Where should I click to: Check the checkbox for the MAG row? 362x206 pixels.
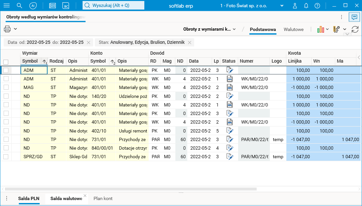coord(6,87)
